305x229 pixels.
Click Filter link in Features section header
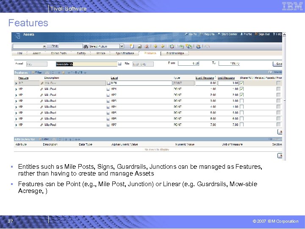(x=37, y=72)
